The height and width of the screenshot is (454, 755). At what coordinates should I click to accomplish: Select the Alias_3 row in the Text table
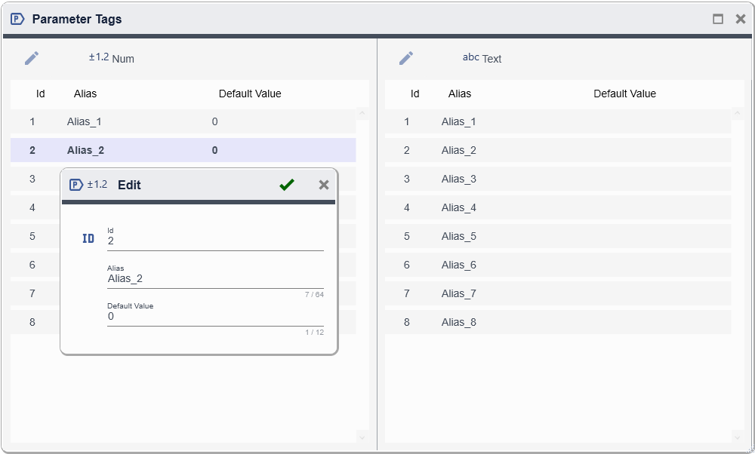pos(557,179)
